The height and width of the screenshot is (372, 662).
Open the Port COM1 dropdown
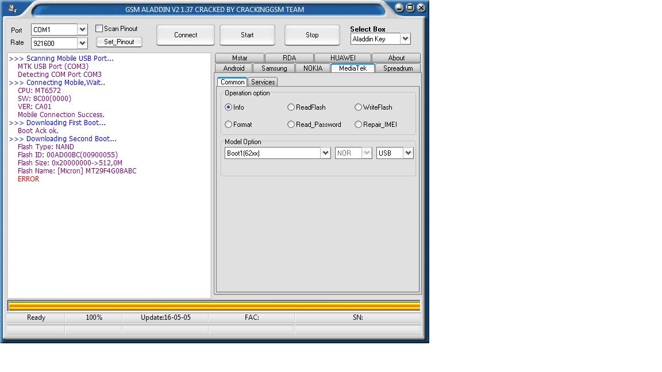pyautogui.click(x=82, y=29)
